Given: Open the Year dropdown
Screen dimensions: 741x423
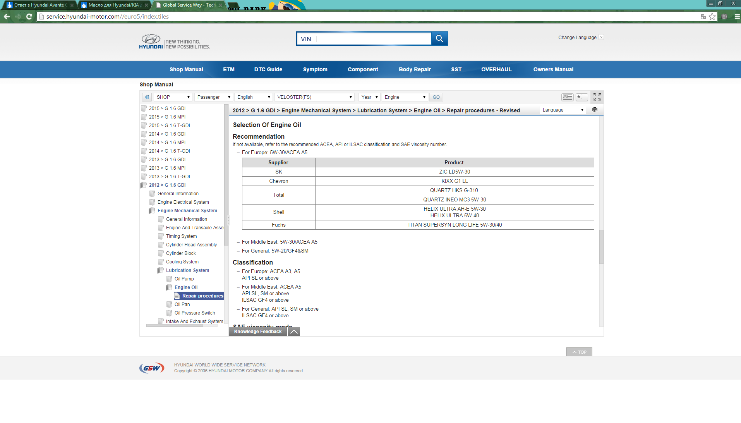Looking at the screenshot, I should tap(369, 97).
